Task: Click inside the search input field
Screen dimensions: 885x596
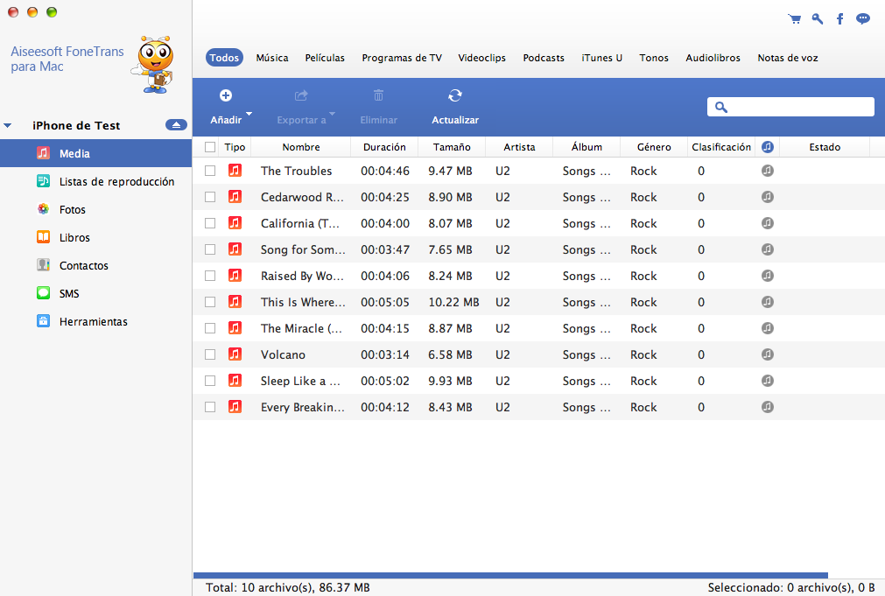Action: pyautogui.click(x=790, y=107)
